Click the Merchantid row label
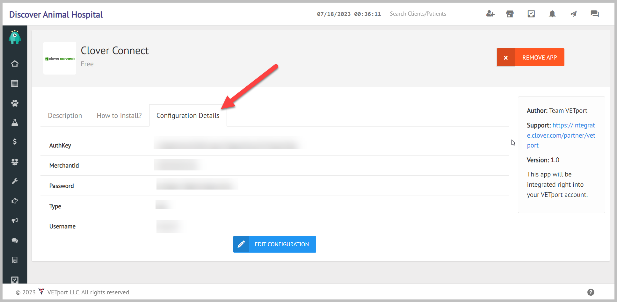Screen dimensions: 617x302 64,166
